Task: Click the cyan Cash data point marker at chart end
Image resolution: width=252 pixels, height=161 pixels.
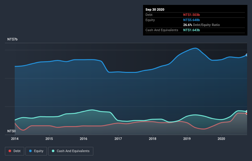Action: point(247,111)
